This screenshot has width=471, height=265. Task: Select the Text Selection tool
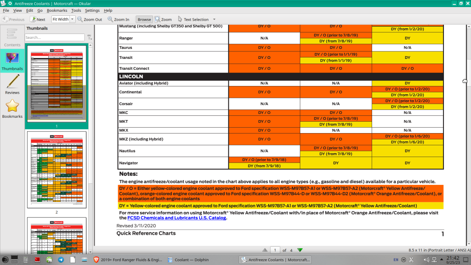pyautogui.click(x=193, y=19)
